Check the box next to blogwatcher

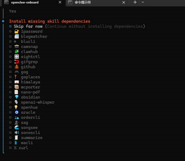click(10, 36)
